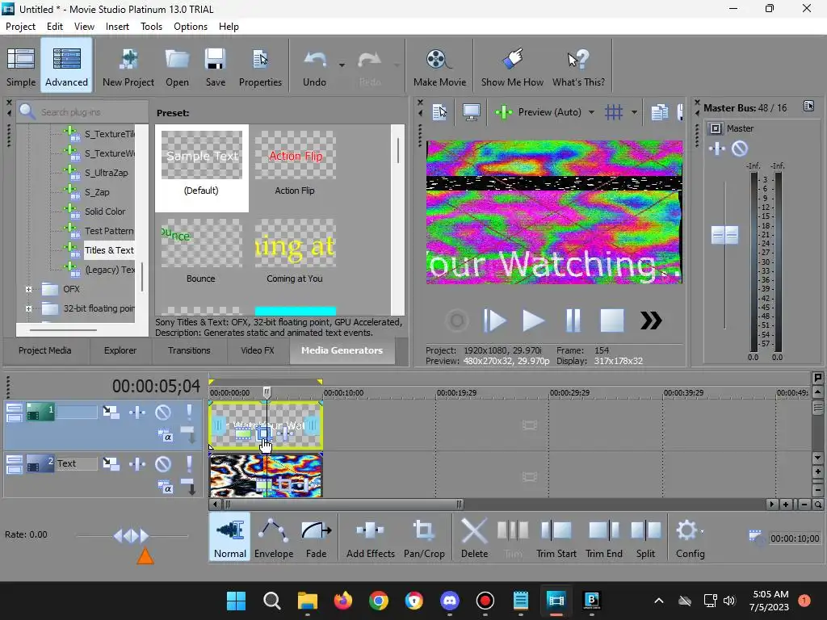Open Track FX for Text track
Image resolution: width=827 pixels, height=620 pixels.
137,464
